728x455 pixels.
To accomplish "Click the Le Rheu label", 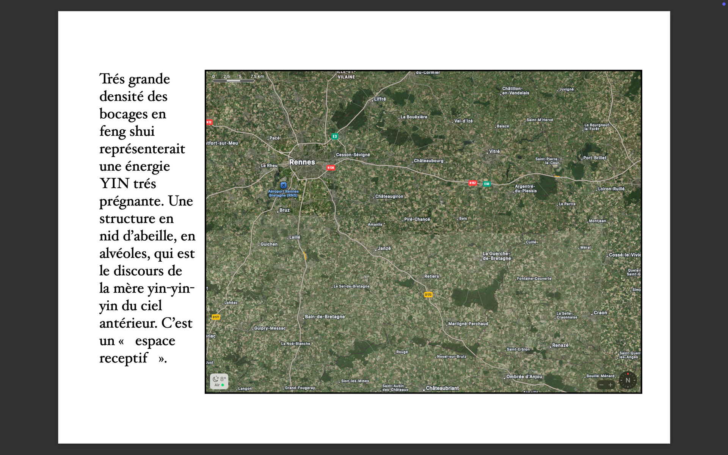I will 269,166.
